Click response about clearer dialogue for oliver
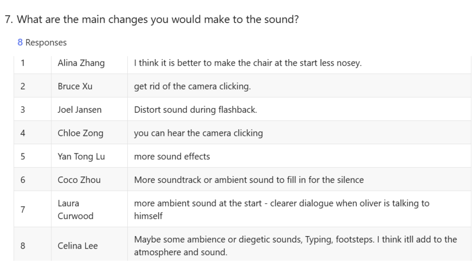 281,209
